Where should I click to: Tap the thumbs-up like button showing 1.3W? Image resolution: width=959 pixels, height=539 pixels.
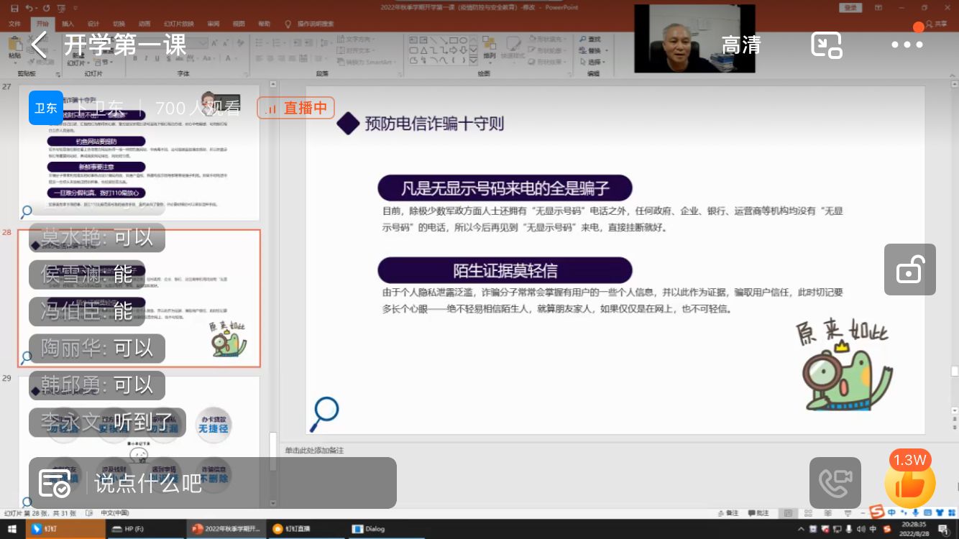[910, 482]
